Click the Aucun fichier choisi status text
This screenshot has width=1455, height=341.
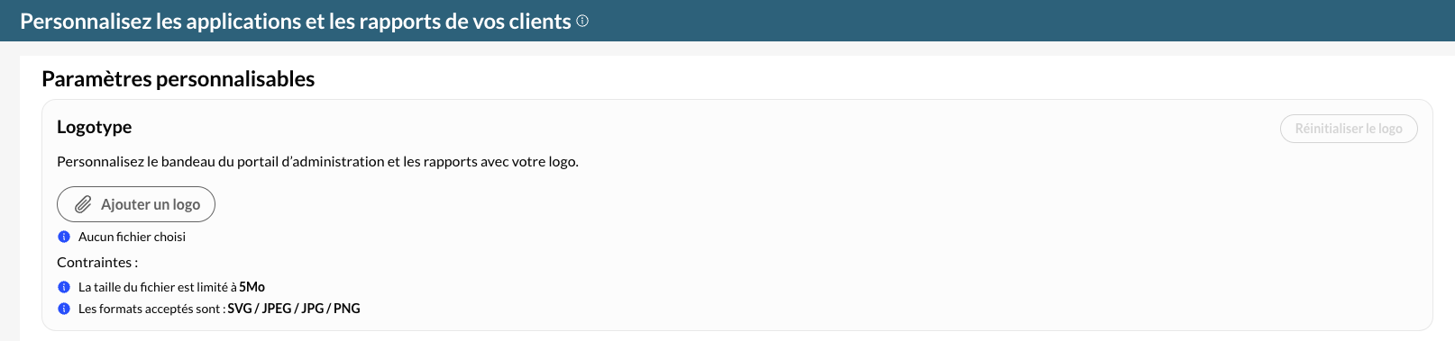coord(132,237)
